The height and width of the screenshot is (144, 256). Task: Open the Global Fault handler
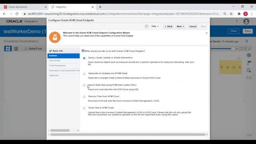[33, 49]
